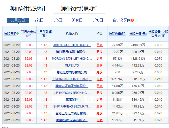Click 更多 in the JPMORGAN CHASE BANK row
This screenshot has height=128, width=169.
coord(99,79)
